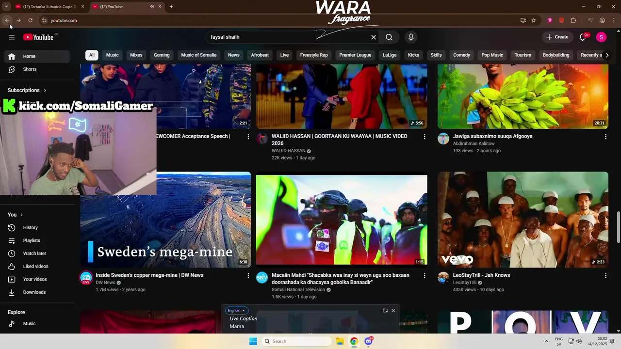Reload the page with the refresh icon
Viewport: 621px width, 349px height.
30,20
